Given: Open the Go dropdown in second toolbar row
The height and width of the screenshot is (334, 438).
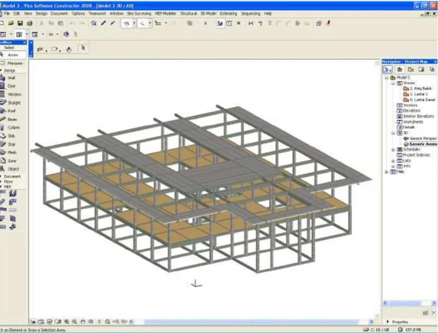Looking at the screenshot, I should point(54,34).
